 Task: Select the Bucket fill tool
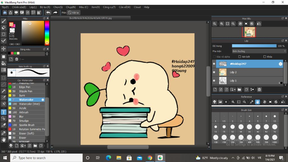click(x=4, y=63)
